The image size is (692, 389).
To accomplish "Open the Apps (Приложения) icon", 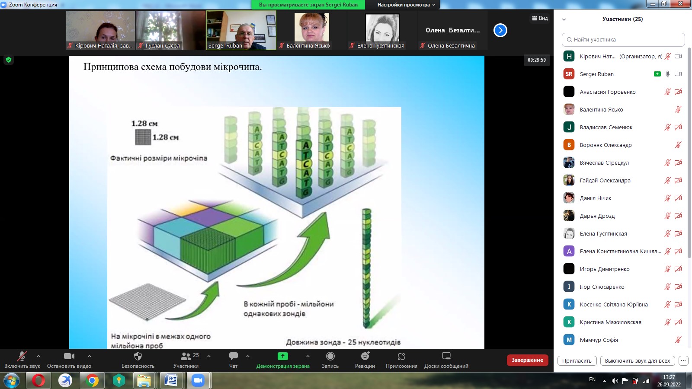I will point(401,356).
